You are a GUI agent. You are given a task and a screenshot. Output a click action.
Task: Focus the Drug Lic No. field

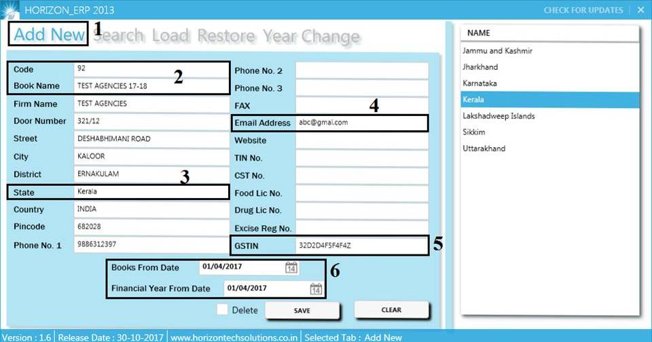[x=362, y=210]
